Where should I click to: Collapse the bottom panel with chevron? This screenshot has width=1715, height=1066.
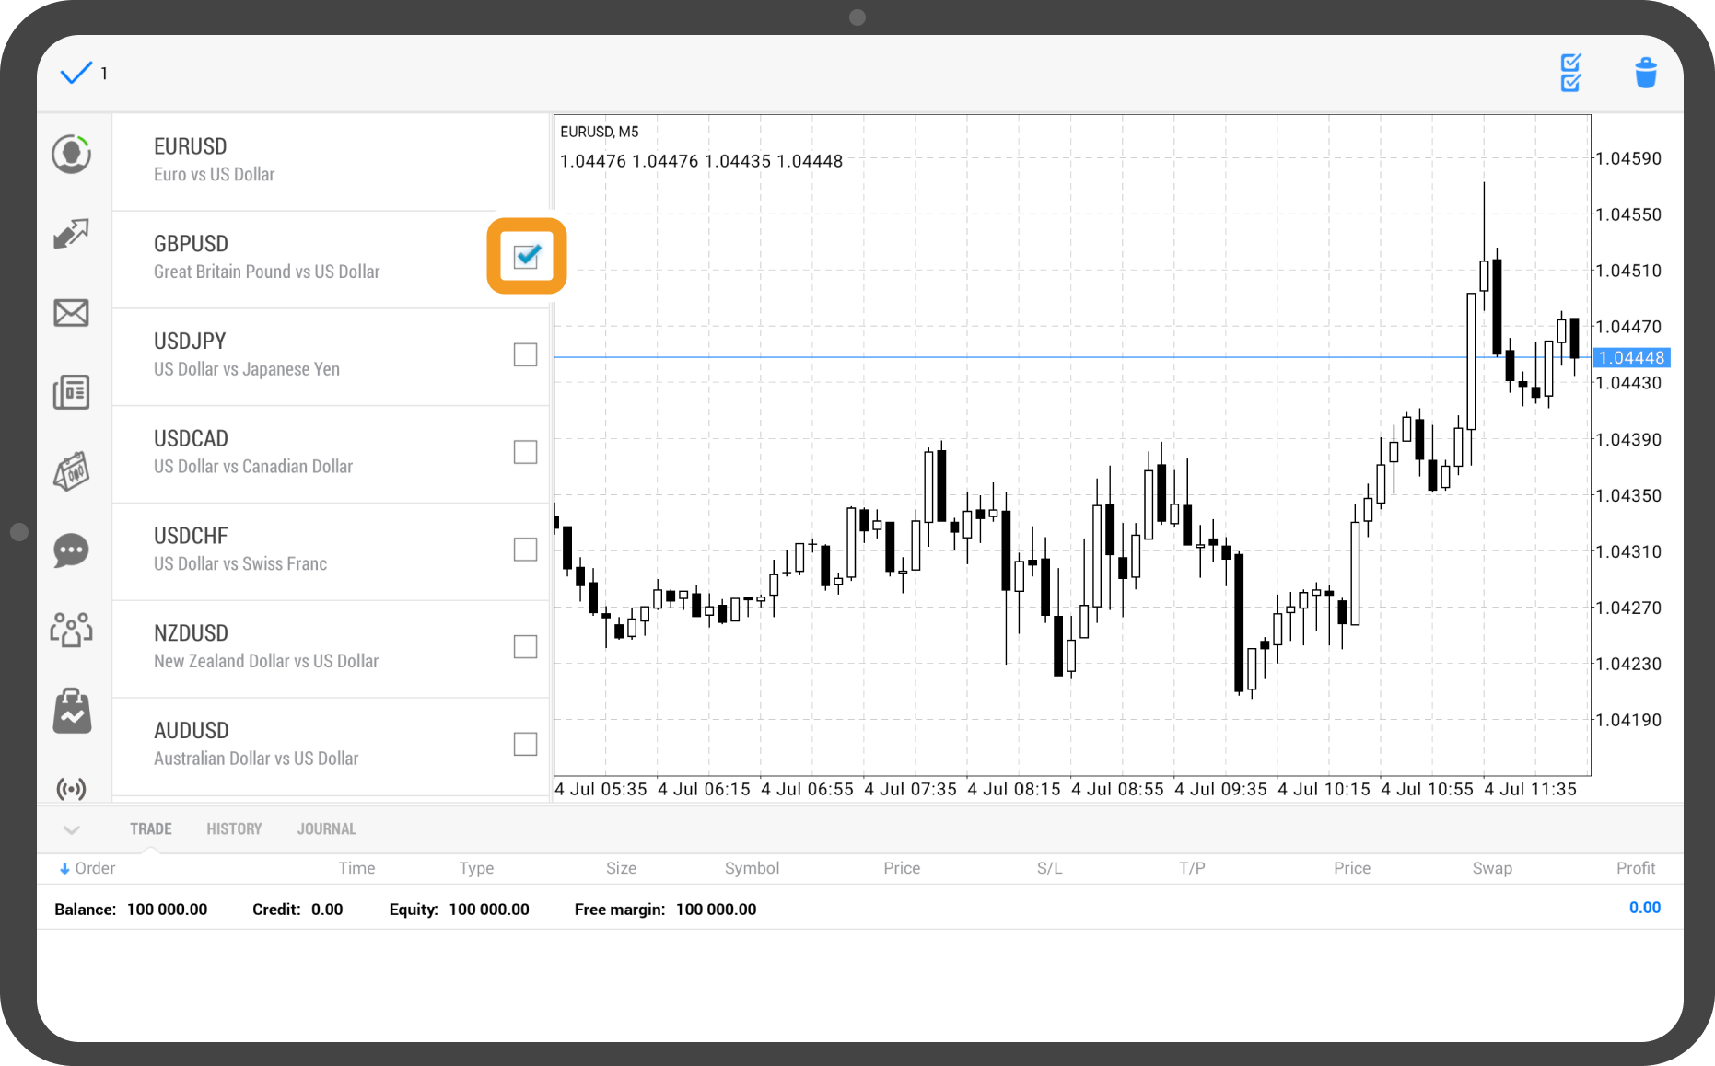tap(71, 829)
